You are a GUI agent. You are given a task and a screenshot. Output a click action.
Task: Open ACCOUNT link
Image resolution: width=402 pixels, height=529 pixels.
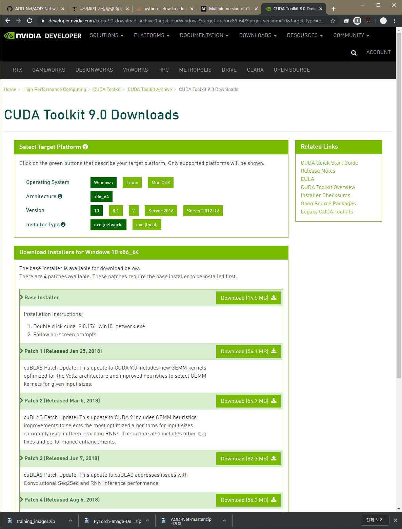tap(378, 52)
